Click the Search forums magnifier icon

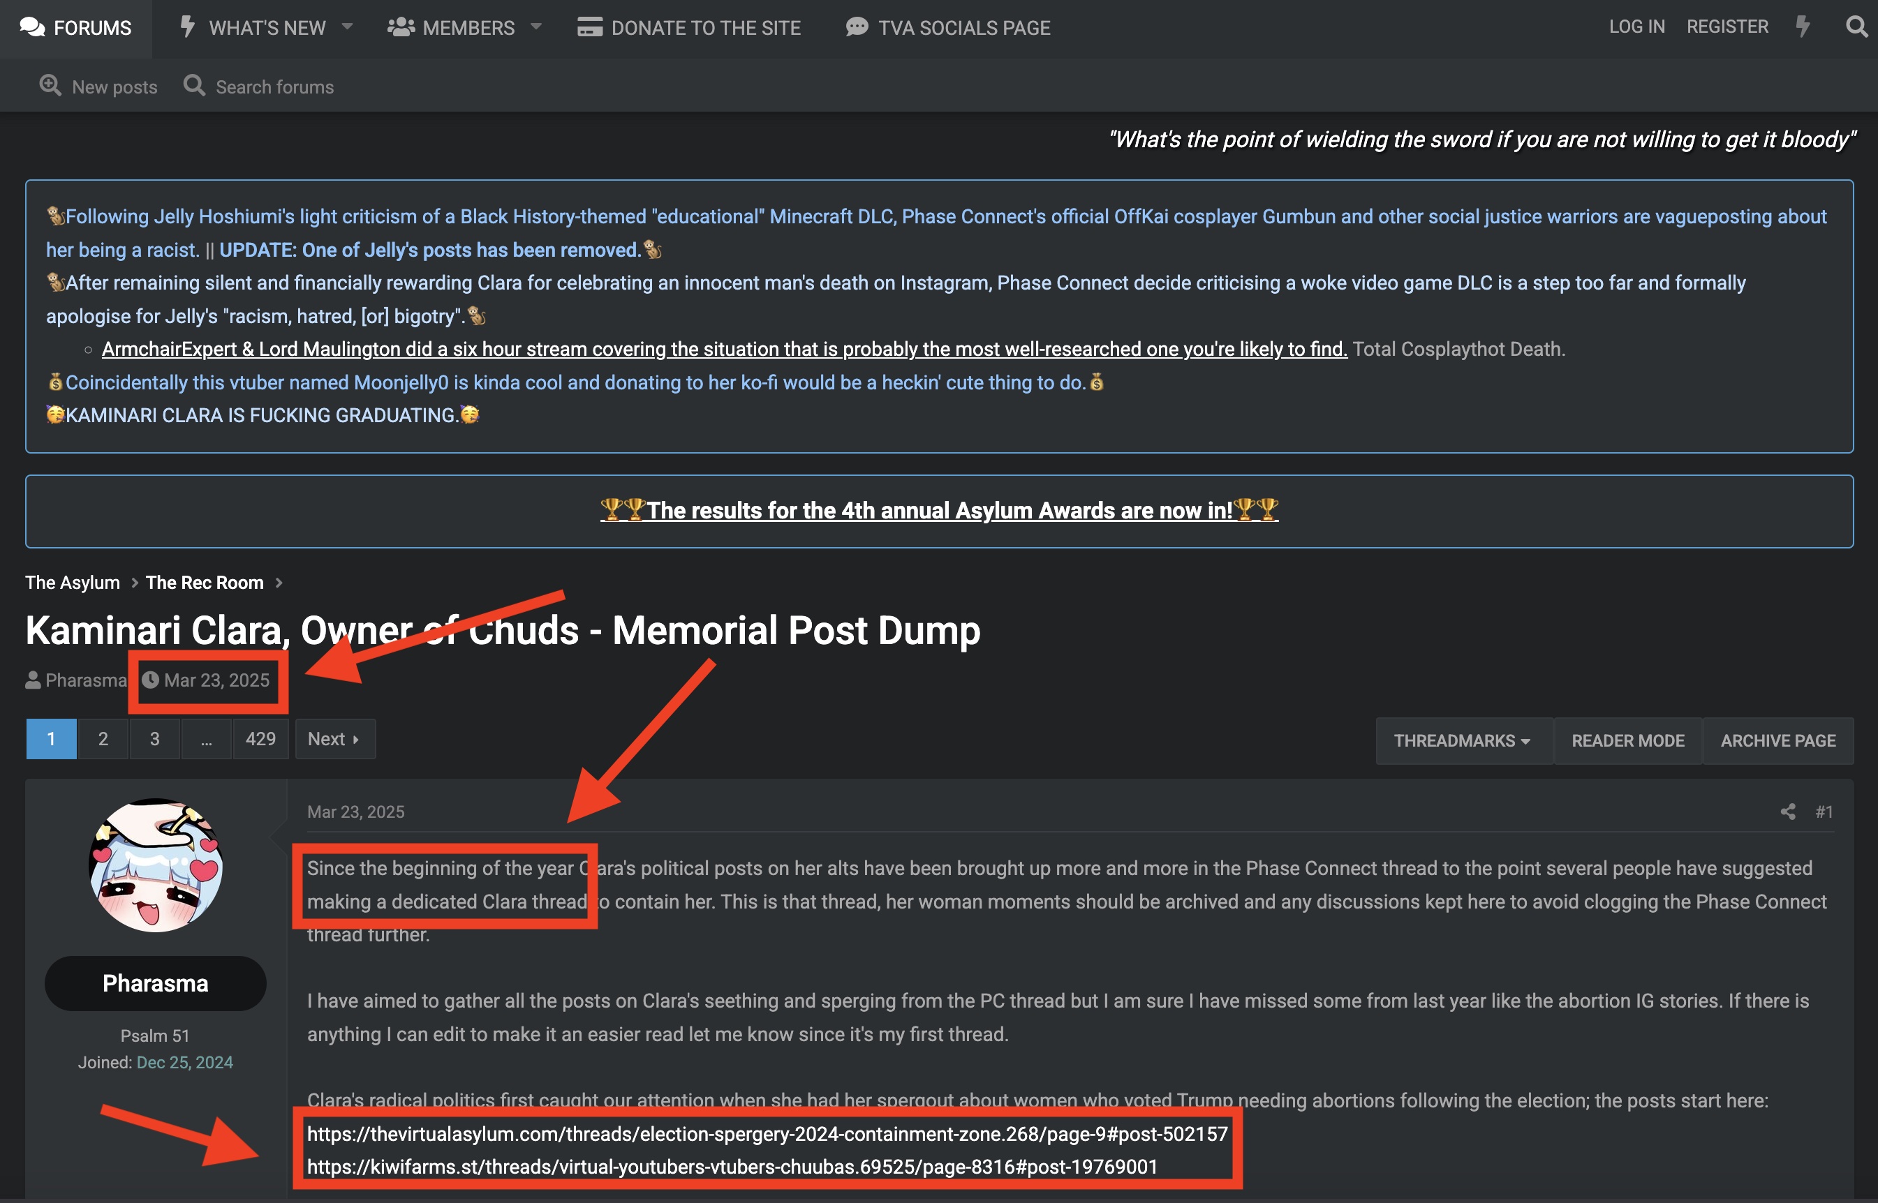(x=194, y=86)
